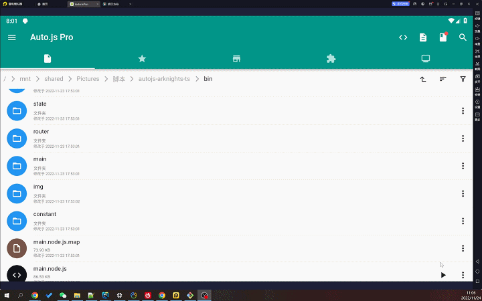482x301 pixels.
Task: Navigate to '脚本' in breadcrumb path
Action: [119, 79]
